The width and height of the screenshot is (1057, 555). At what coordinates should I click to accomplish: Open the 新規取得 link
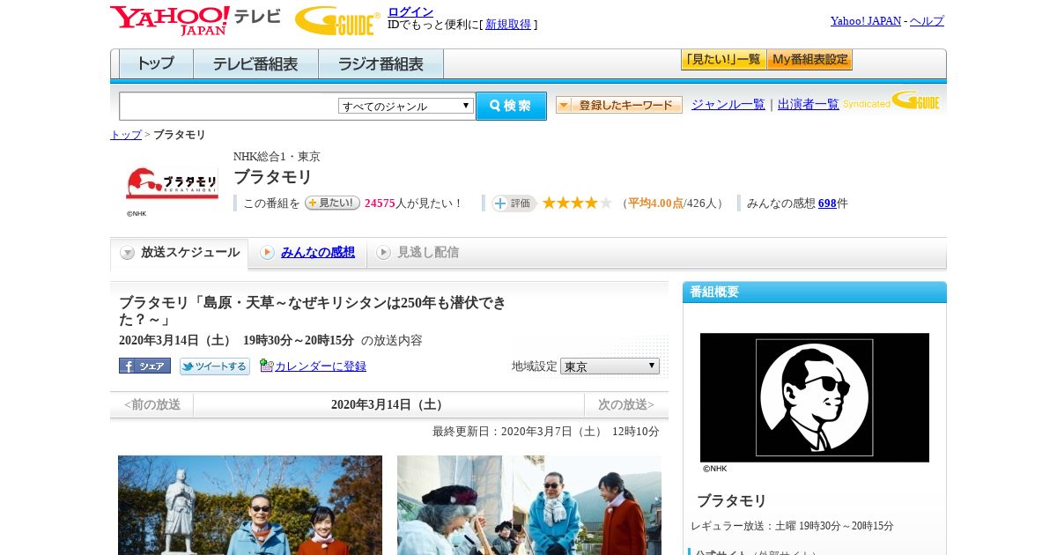508,25
